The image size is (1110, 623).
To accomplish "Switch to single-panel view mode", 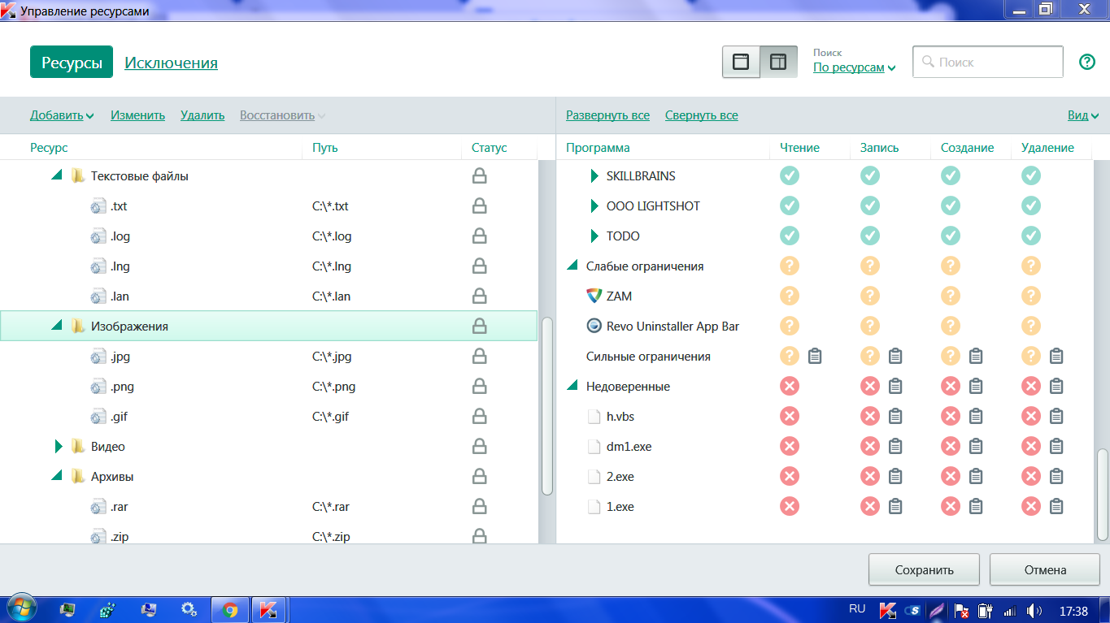I will pyautogui.click(x=741, y=62).
